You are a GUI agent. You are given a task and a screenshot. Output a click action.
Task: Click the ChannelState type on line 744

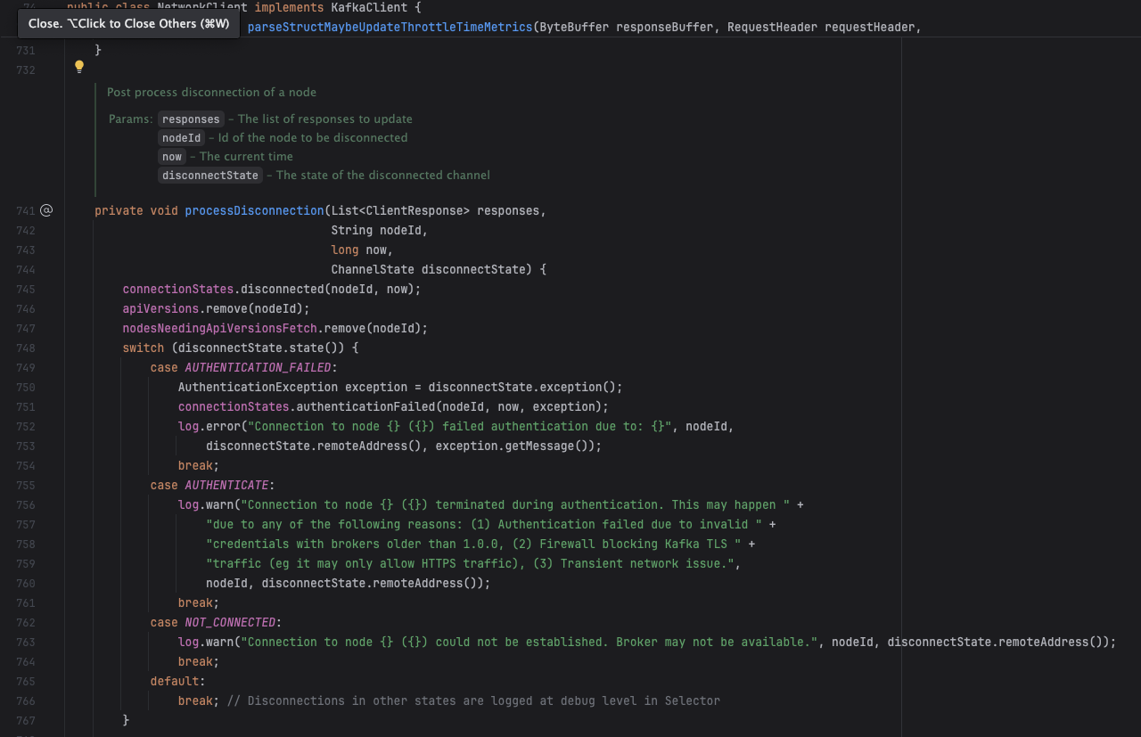point(373,269)
